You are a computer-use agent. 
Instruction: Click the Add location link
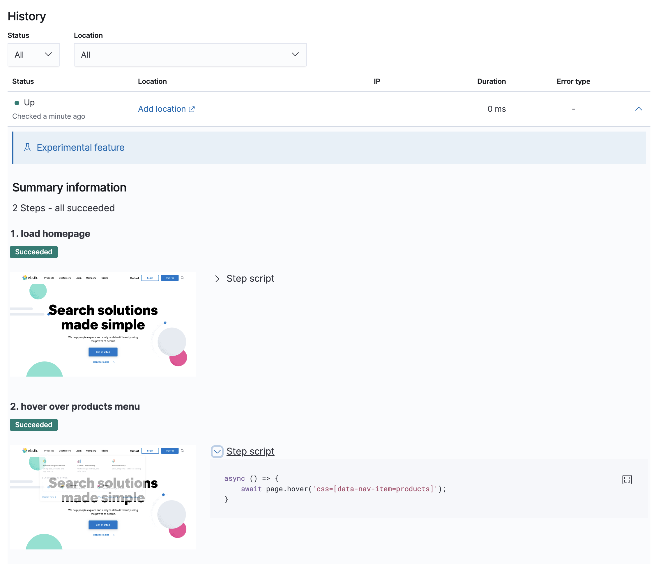[162, 109]
